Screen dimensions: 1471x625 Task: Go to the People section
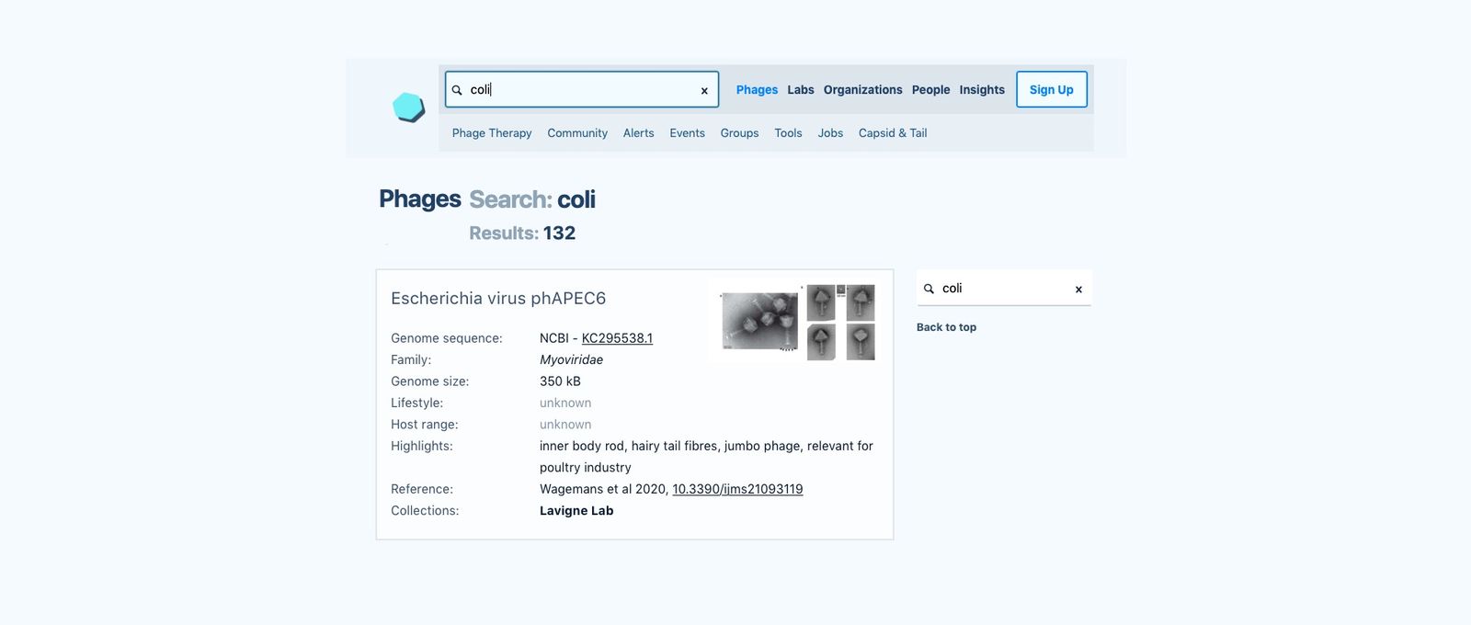point(930,90)
